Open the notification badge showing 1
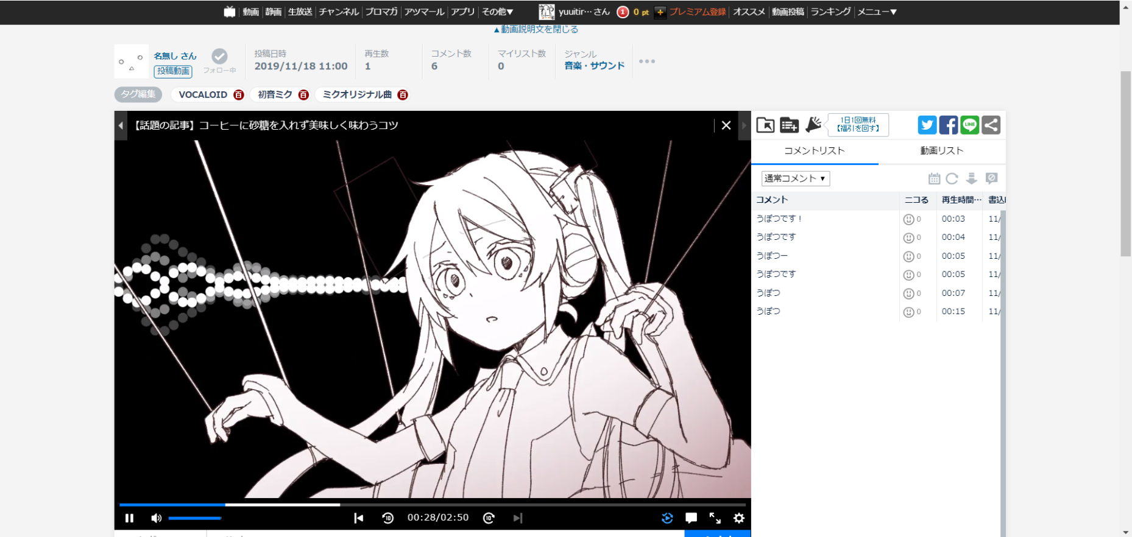 point(623,12)
